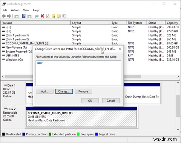Click the drive icon beside I: in dialog list
181x143 pixels.
pyautogui.click(x=39, y=63)
